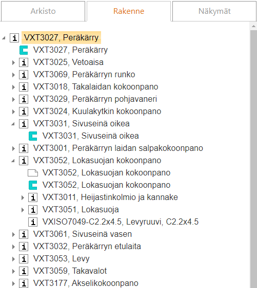Click info icon of root VXT3027 Peräkärry
This screenshot has height=288, width=257.
14,38
